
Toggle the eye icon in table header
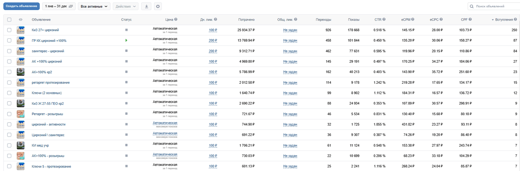[x=21, y=19]
